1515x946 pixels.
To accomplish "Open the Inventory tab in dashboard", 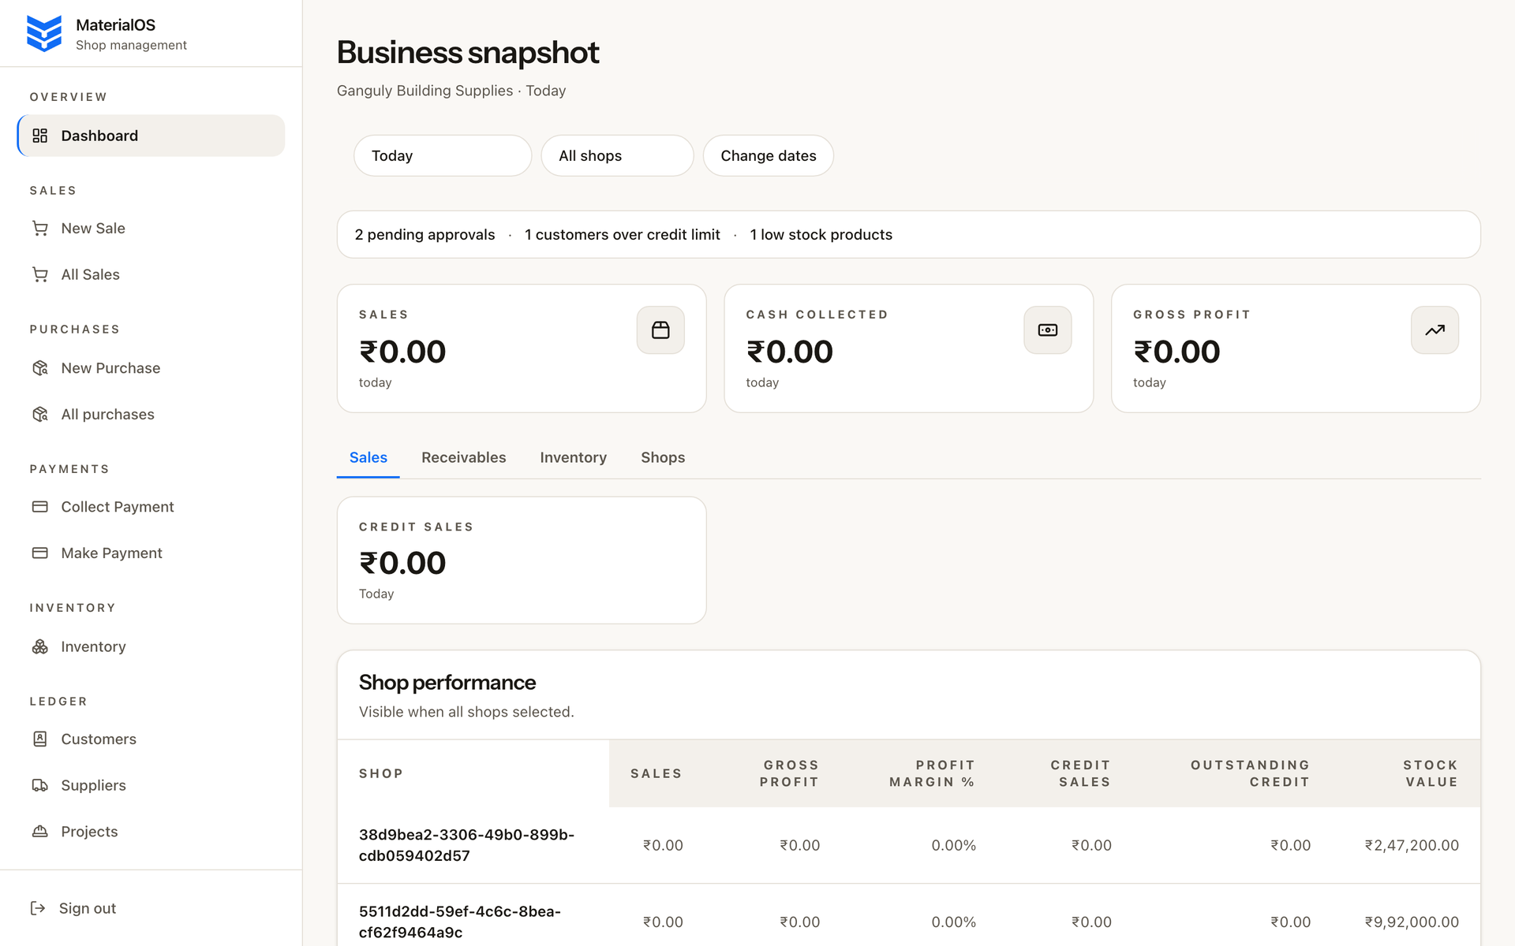I will click(574, 458).
